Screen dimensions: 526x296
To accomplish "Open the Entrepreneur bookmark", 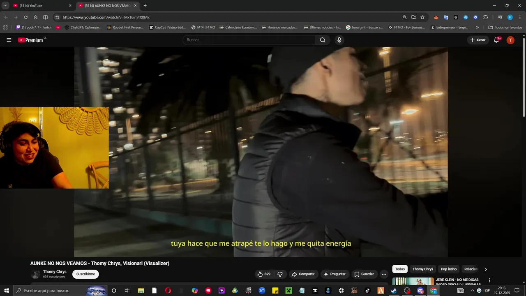I will (x=449, y=28).
